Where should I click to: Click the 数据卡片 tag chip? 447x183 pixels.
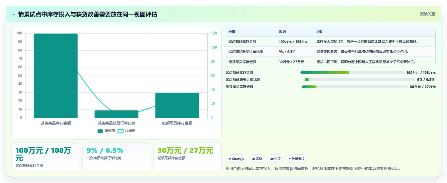click(297, 159)
